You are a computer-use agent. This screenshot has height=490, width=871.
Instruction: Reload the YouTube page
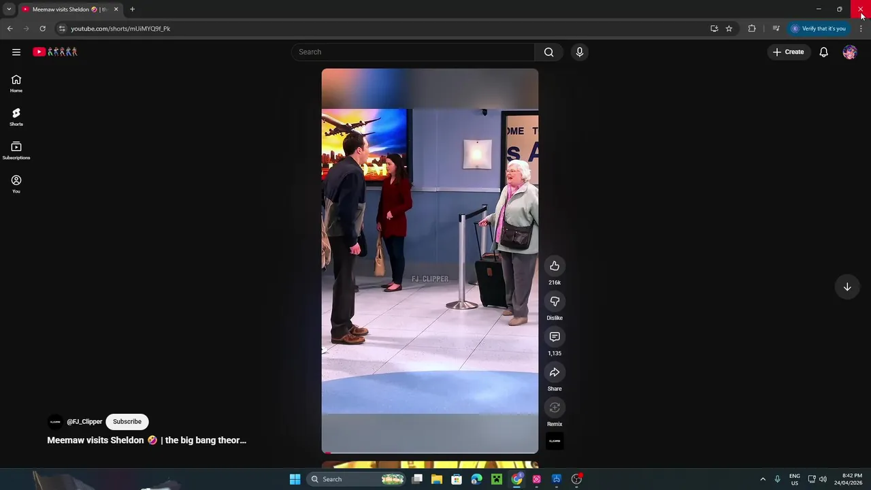tap(42, 29)
